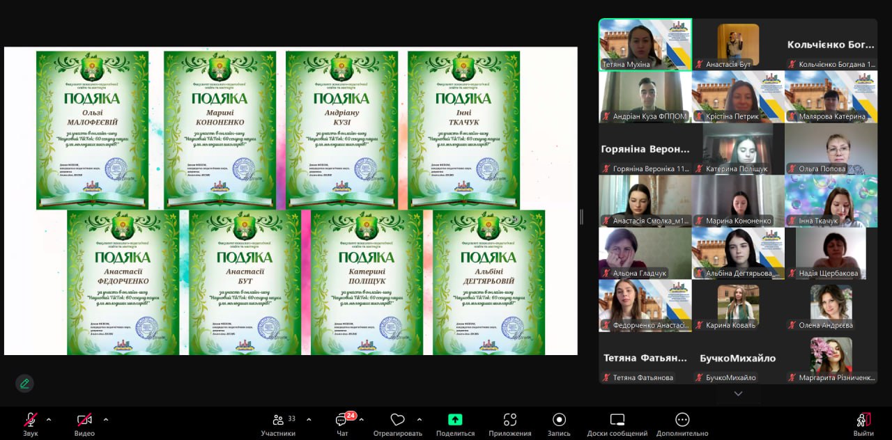Click the 33 participants count
Screen dimensions: 892x440
point(291,418)
